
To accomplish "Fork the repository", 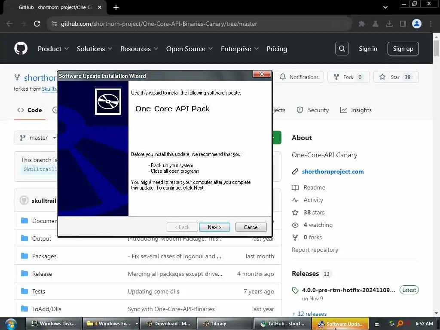I will point(348,77).
